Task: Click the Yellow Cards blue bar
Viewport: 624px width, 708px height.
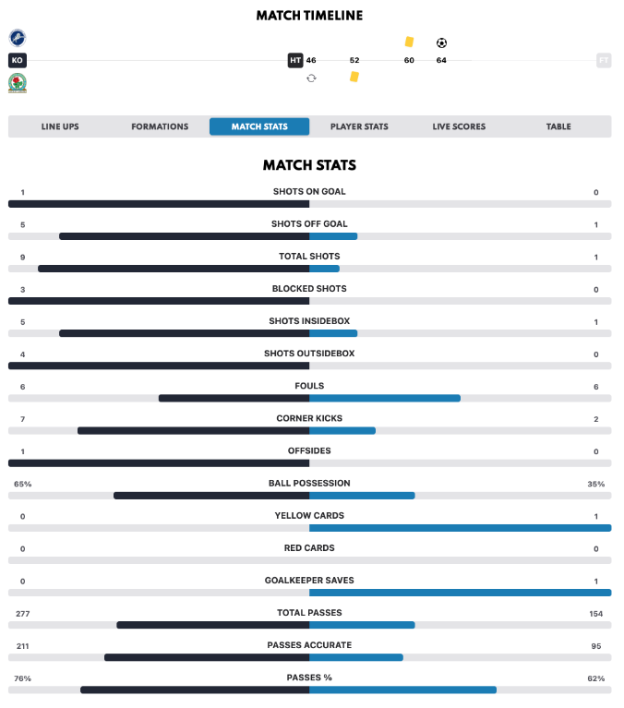Action: [460, 528]
